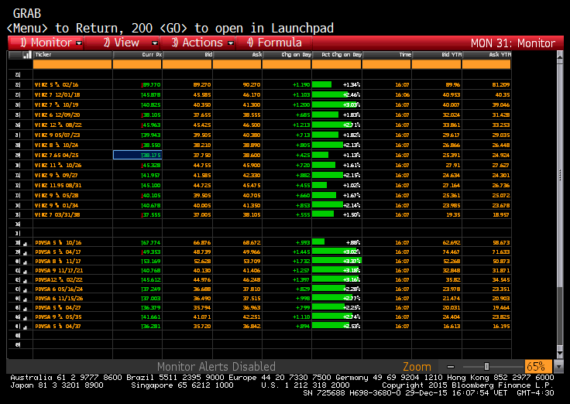Sort by the Ticker column header
This screenshot has width=570, height=404.
click(x=72, y=55)
